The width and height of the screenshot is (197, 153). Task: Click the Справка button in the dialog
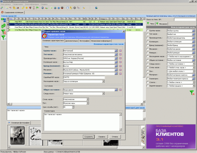pos(102,137)
